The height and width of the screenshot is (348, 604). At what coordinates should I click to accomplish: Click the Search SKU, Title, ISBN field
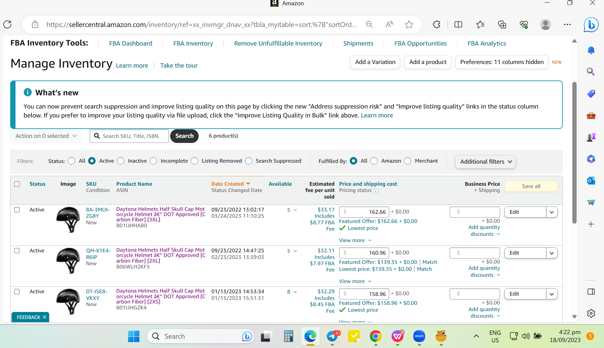(129, 136)
